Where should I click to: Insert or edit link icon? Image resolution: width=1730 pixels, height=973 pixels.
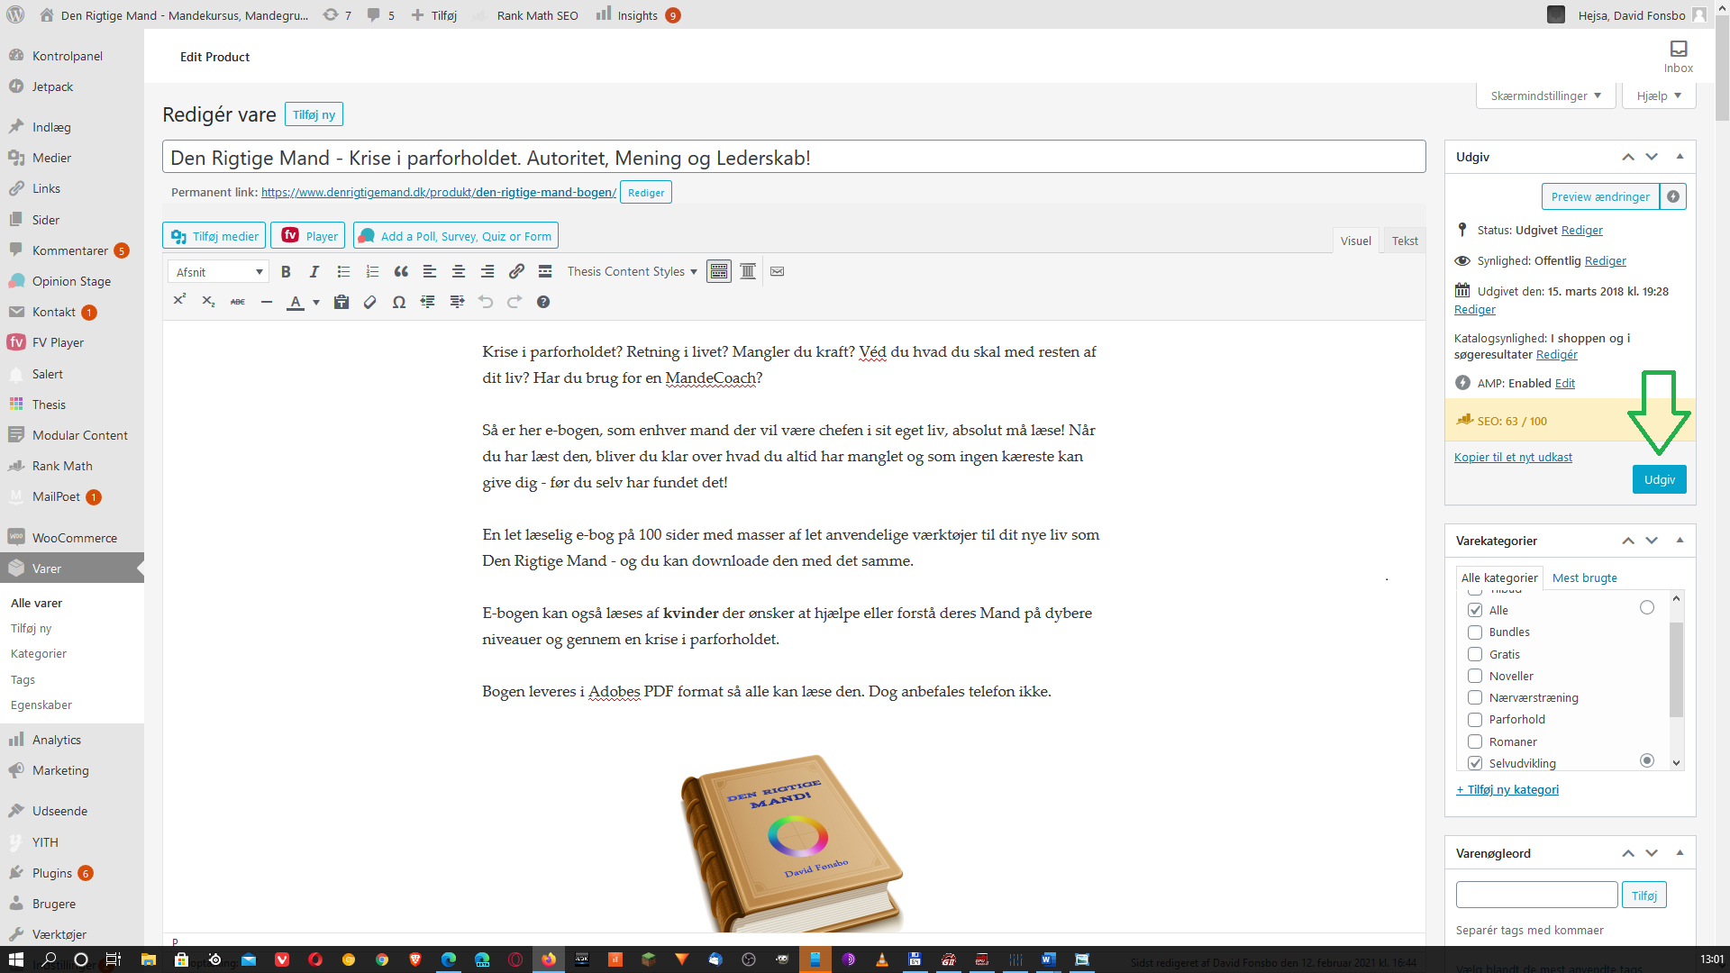point(516,272)
